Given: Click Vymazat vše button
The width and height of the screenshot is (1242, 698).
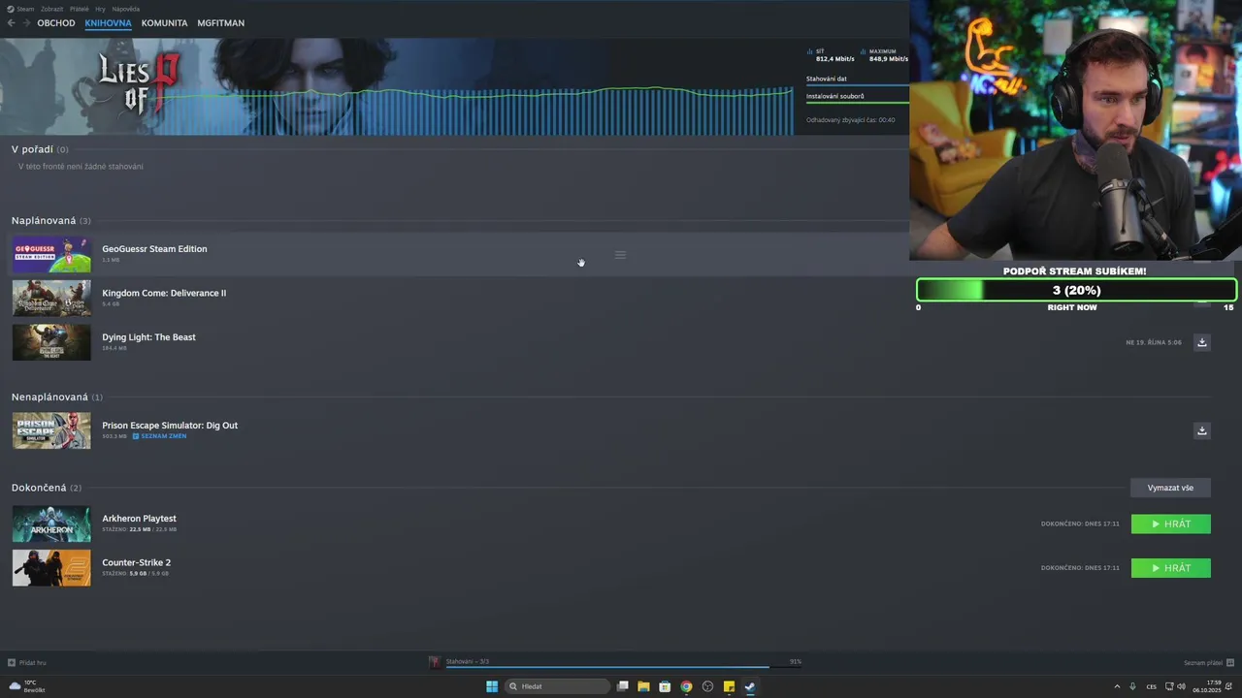Looking at the screenshot, I should (1170, 488).
